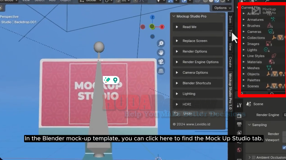Expand the HDRI section
This screenshot has height=160, width=286.
click(198, 104)
